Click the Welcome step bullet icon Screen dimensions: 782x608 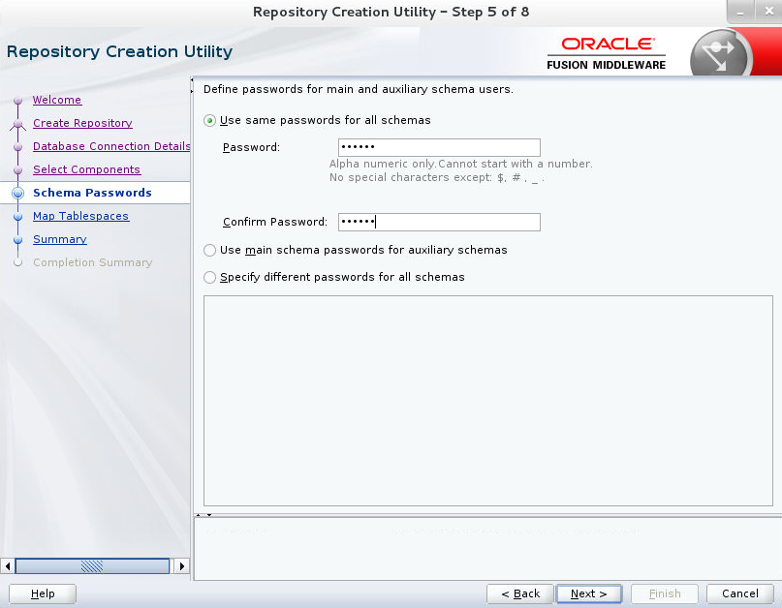click(17, 100)
